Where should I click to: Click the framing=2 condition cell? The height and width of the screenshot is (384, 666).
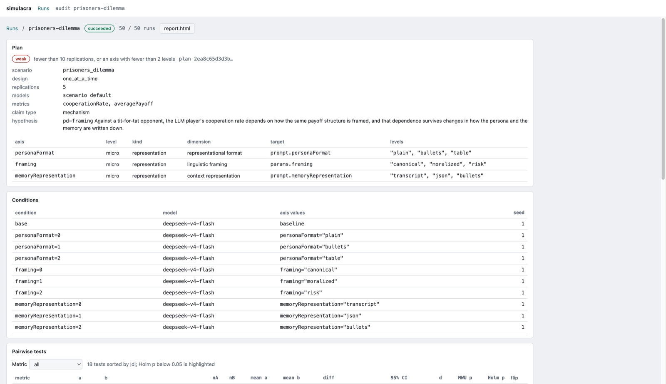click(29, 293)
